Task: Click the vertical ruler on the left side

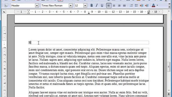Action: pyautogui.click(x=4, y=62)
